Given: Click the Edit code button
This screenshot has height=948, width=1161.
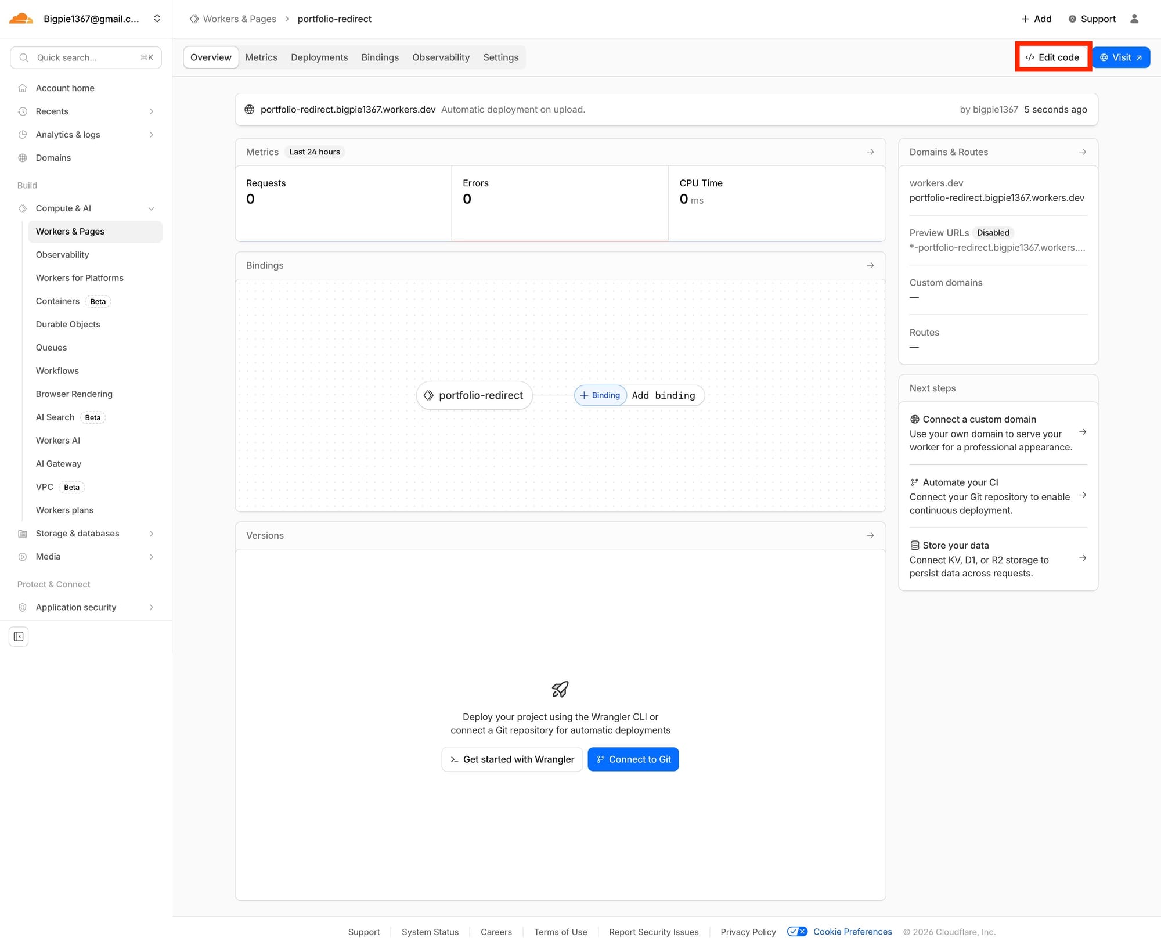Looking at the screenshot, I should click(1052, 57).
